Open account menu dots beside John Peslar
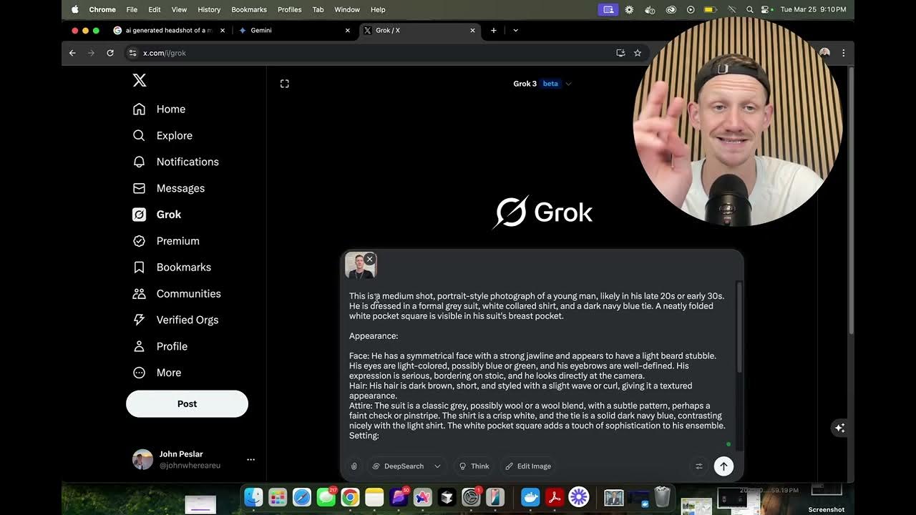 (x=250, y=459)
